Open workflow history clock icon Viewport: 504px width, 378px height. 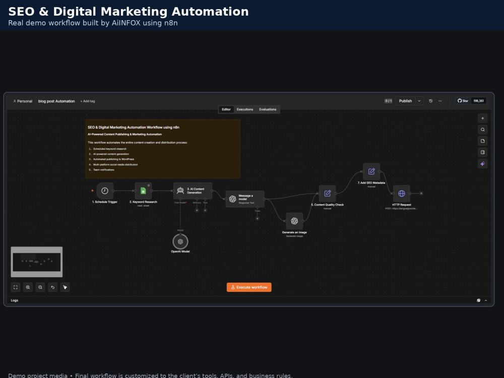tap(431, 101)
